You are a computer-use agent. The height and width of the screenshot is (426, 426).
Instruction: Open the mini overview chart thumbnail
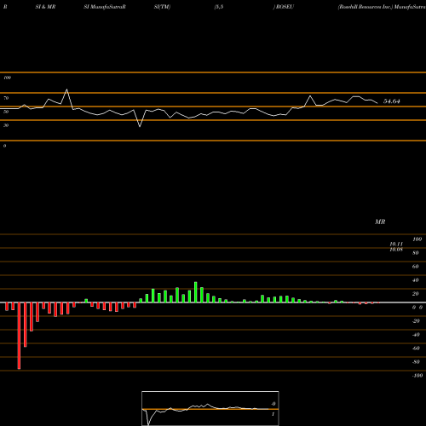click(x=210, y=408)
